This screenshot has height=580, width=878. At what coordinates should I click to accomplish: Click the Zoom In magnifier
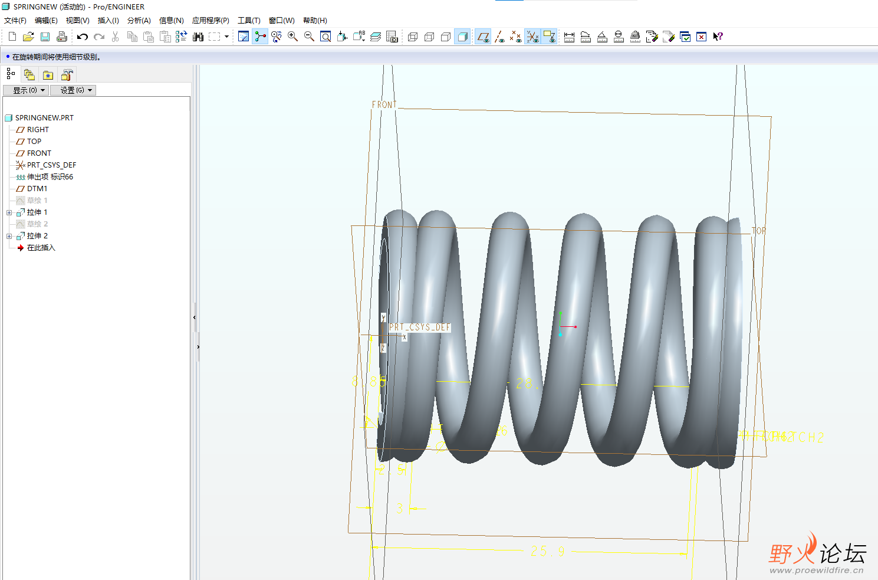(292, 37)
